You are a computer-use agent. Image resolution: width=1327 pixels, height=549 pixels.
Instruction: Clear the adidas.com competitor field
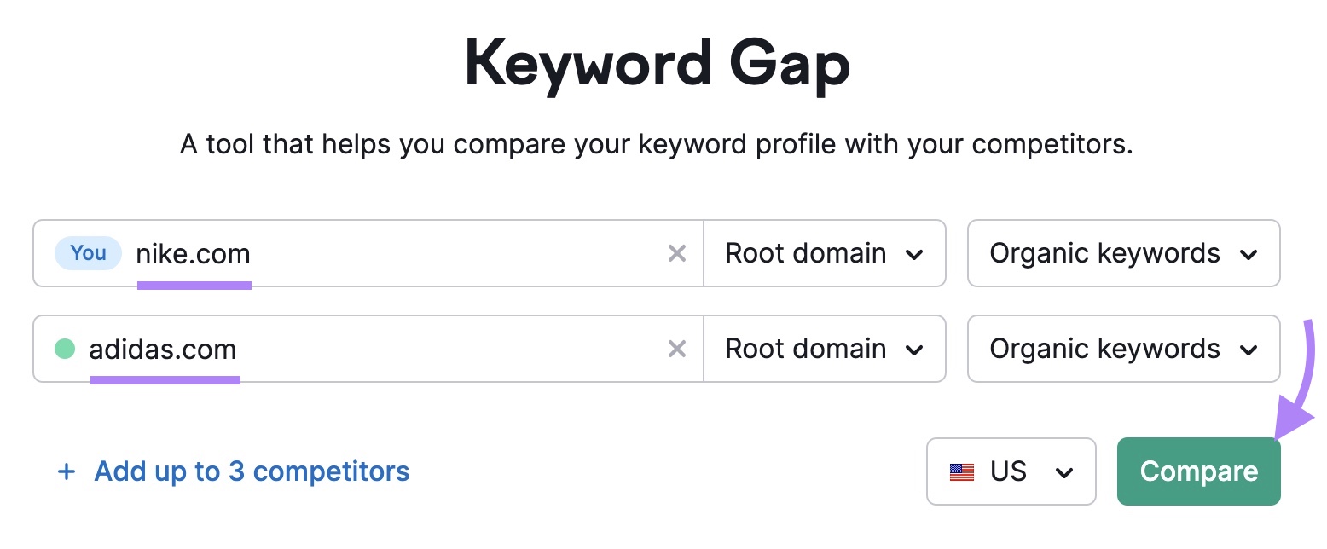click(x=676, y=349)
